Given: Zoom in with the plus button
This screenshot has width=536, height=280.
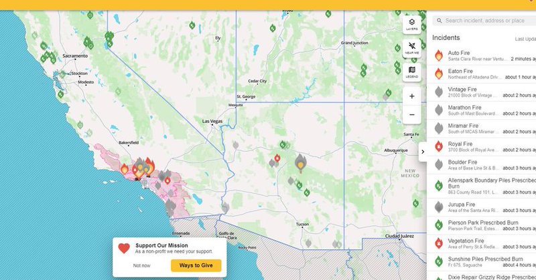Looking at the screenshot, I should pos(411,96).
